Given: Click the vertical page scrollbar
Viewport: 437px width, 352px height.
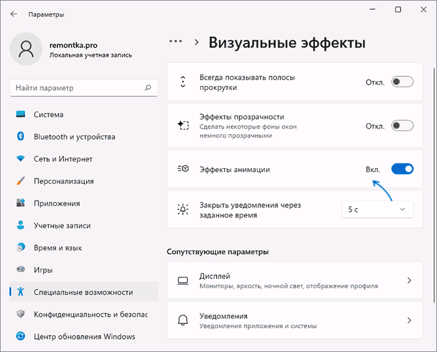Looking at the screenshot, I should coord(434,185).
